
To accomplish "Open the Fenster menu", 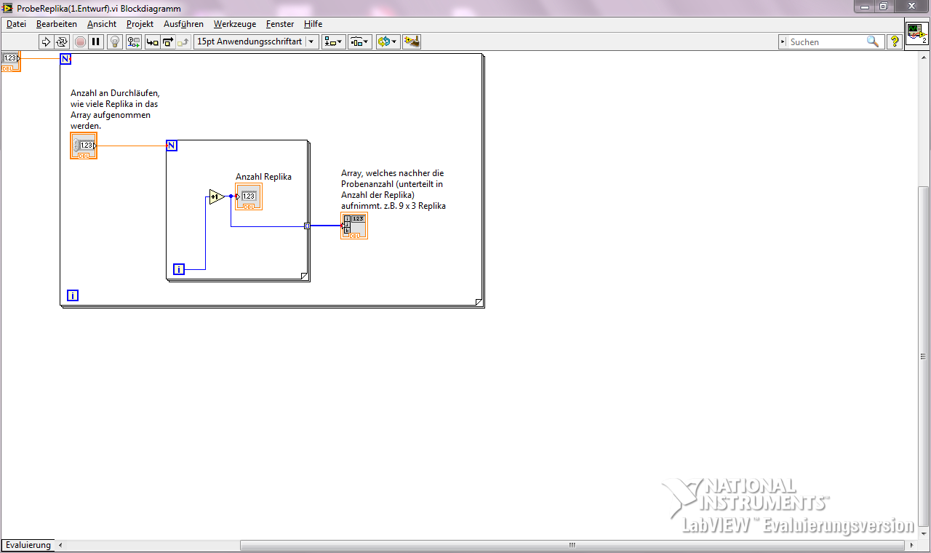I will coord(280,24).
